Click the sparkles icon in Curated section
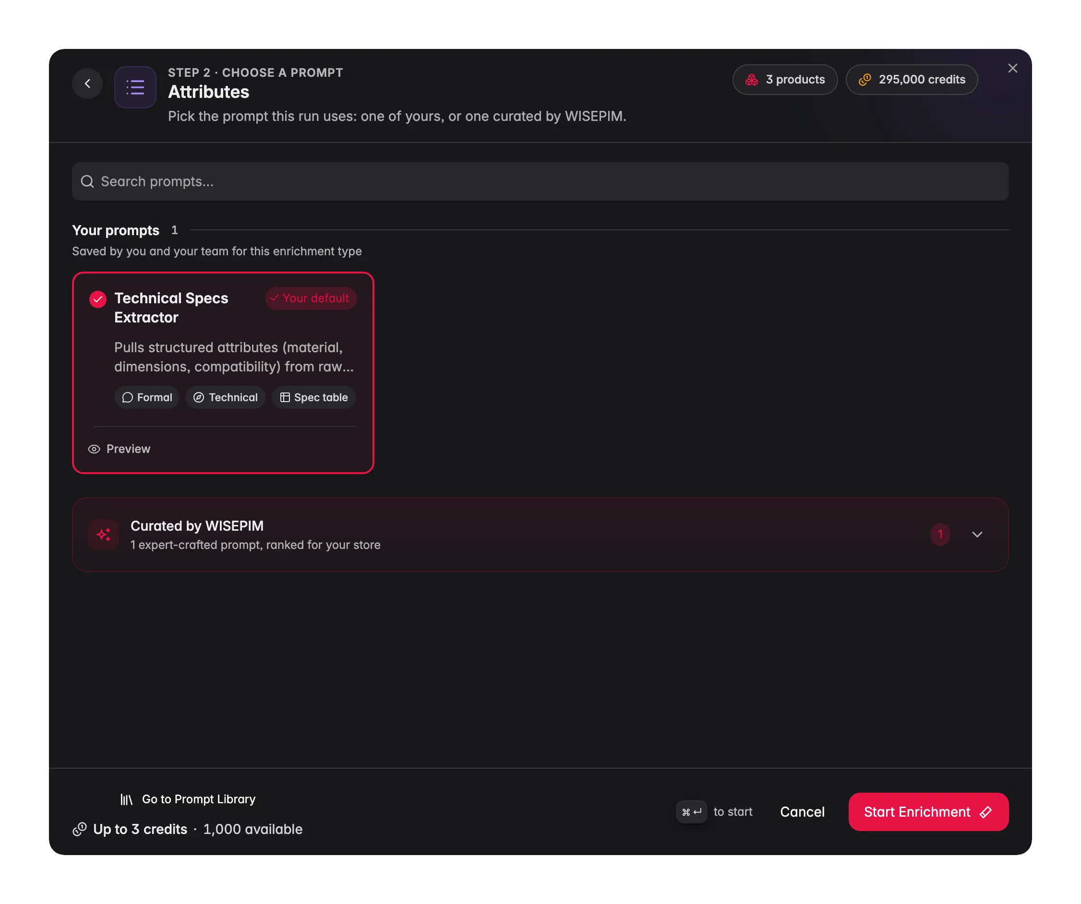This screenshot has width=1081, height=904. (104, 535)
